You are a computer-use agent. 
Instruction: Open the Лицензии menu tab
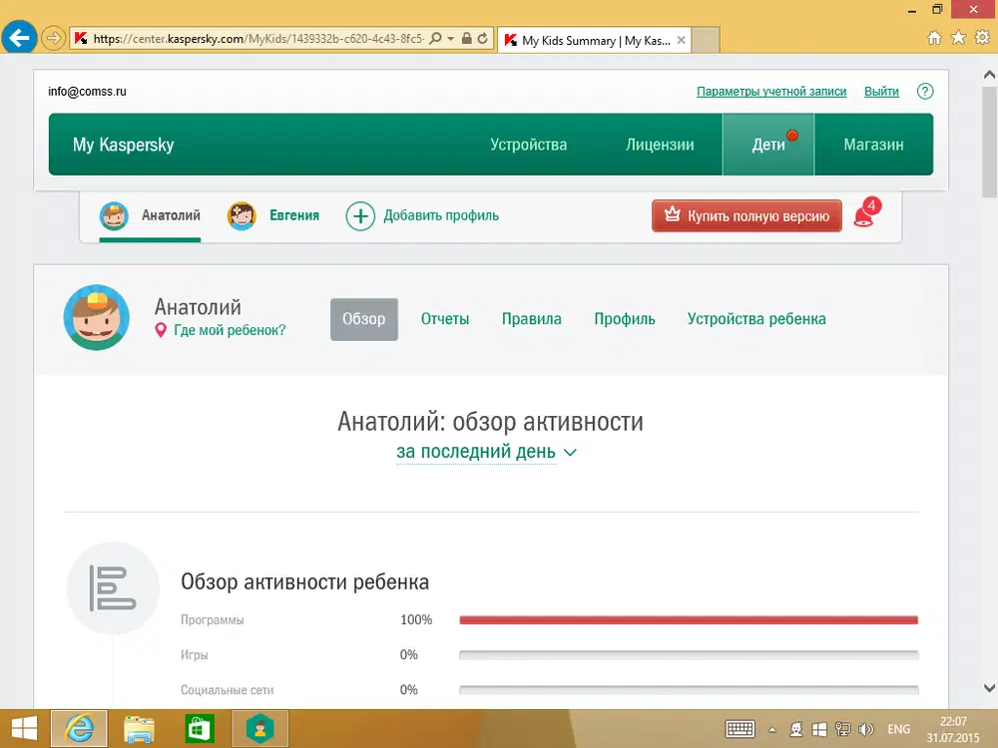[660, 145]
